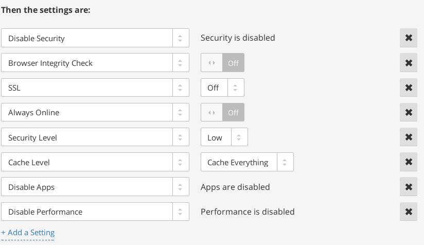Delete the Browser Integrity Check row
This screenshot has height=245, width=424.
point(408,63)
